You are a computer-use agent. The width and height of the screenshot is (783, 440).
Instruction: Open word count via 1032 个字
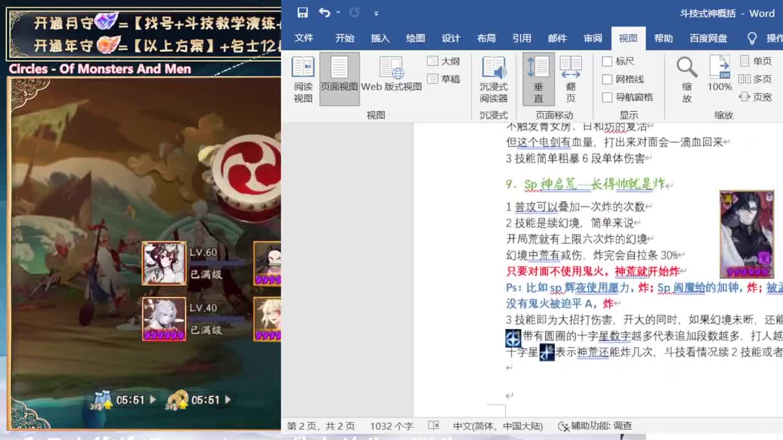(391, 427)
